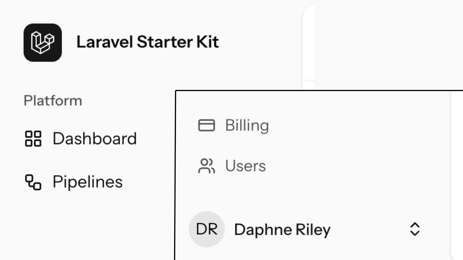Click the Laravel Starter Kit title
The image size is (463, 260).
click(x=147, y=42)
